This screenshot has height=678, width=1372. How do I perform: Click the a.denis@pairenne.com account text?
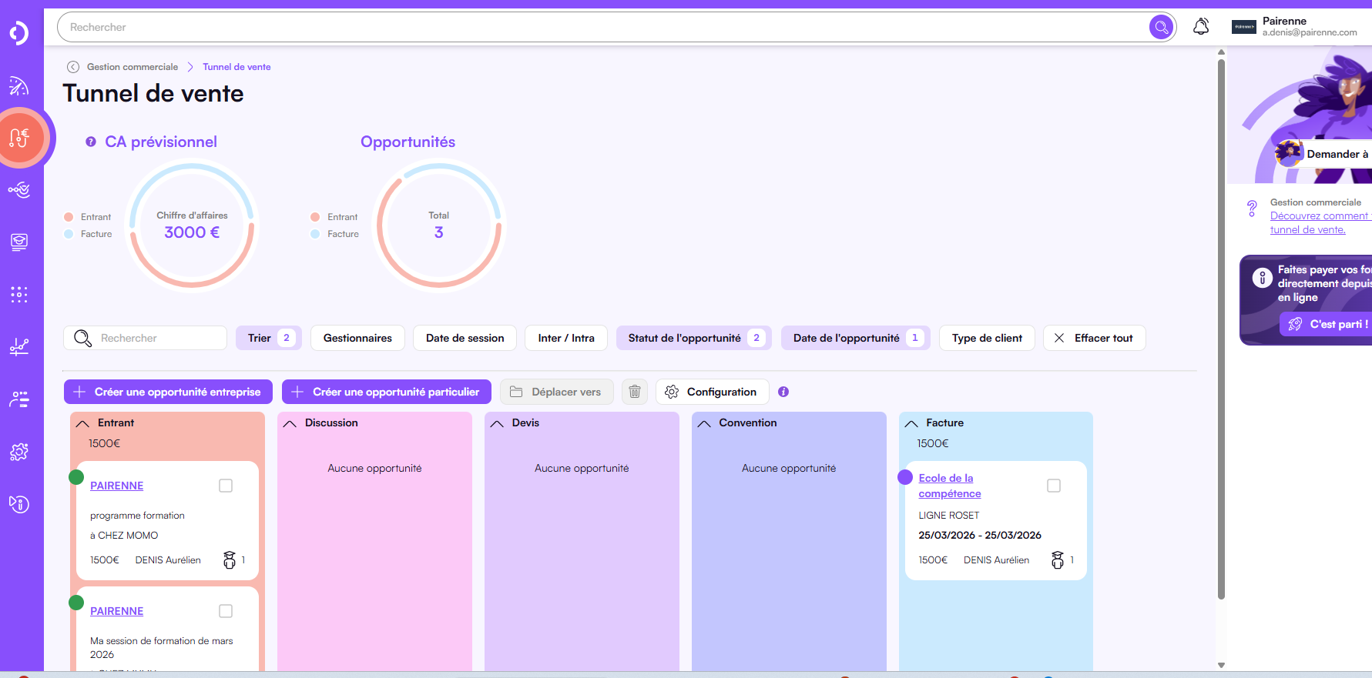[x=1310, y=32]
